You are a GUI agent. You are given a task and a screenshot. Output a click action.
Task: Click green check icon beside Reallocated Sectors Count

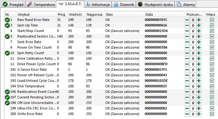tap(7, 37)
